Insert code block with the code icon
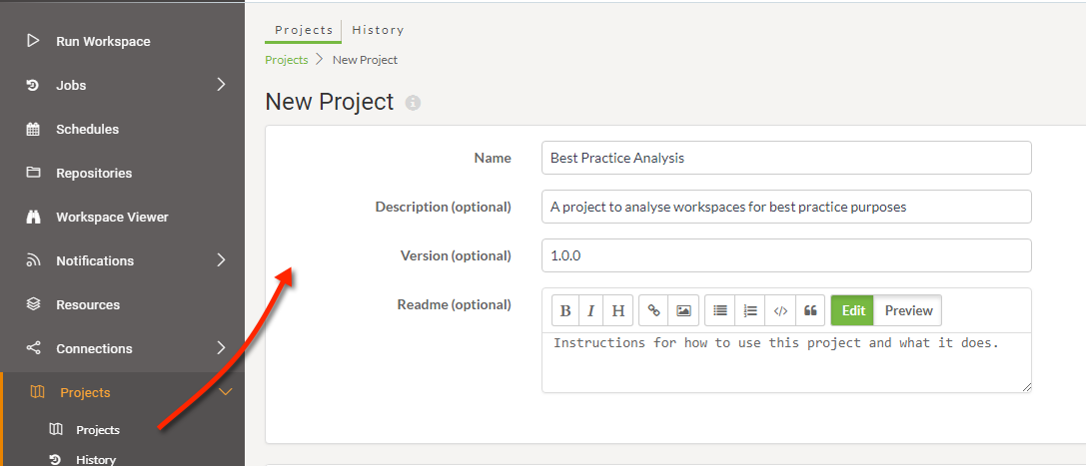Screen dimensions: 1086x466 click(x=780, y=310)
